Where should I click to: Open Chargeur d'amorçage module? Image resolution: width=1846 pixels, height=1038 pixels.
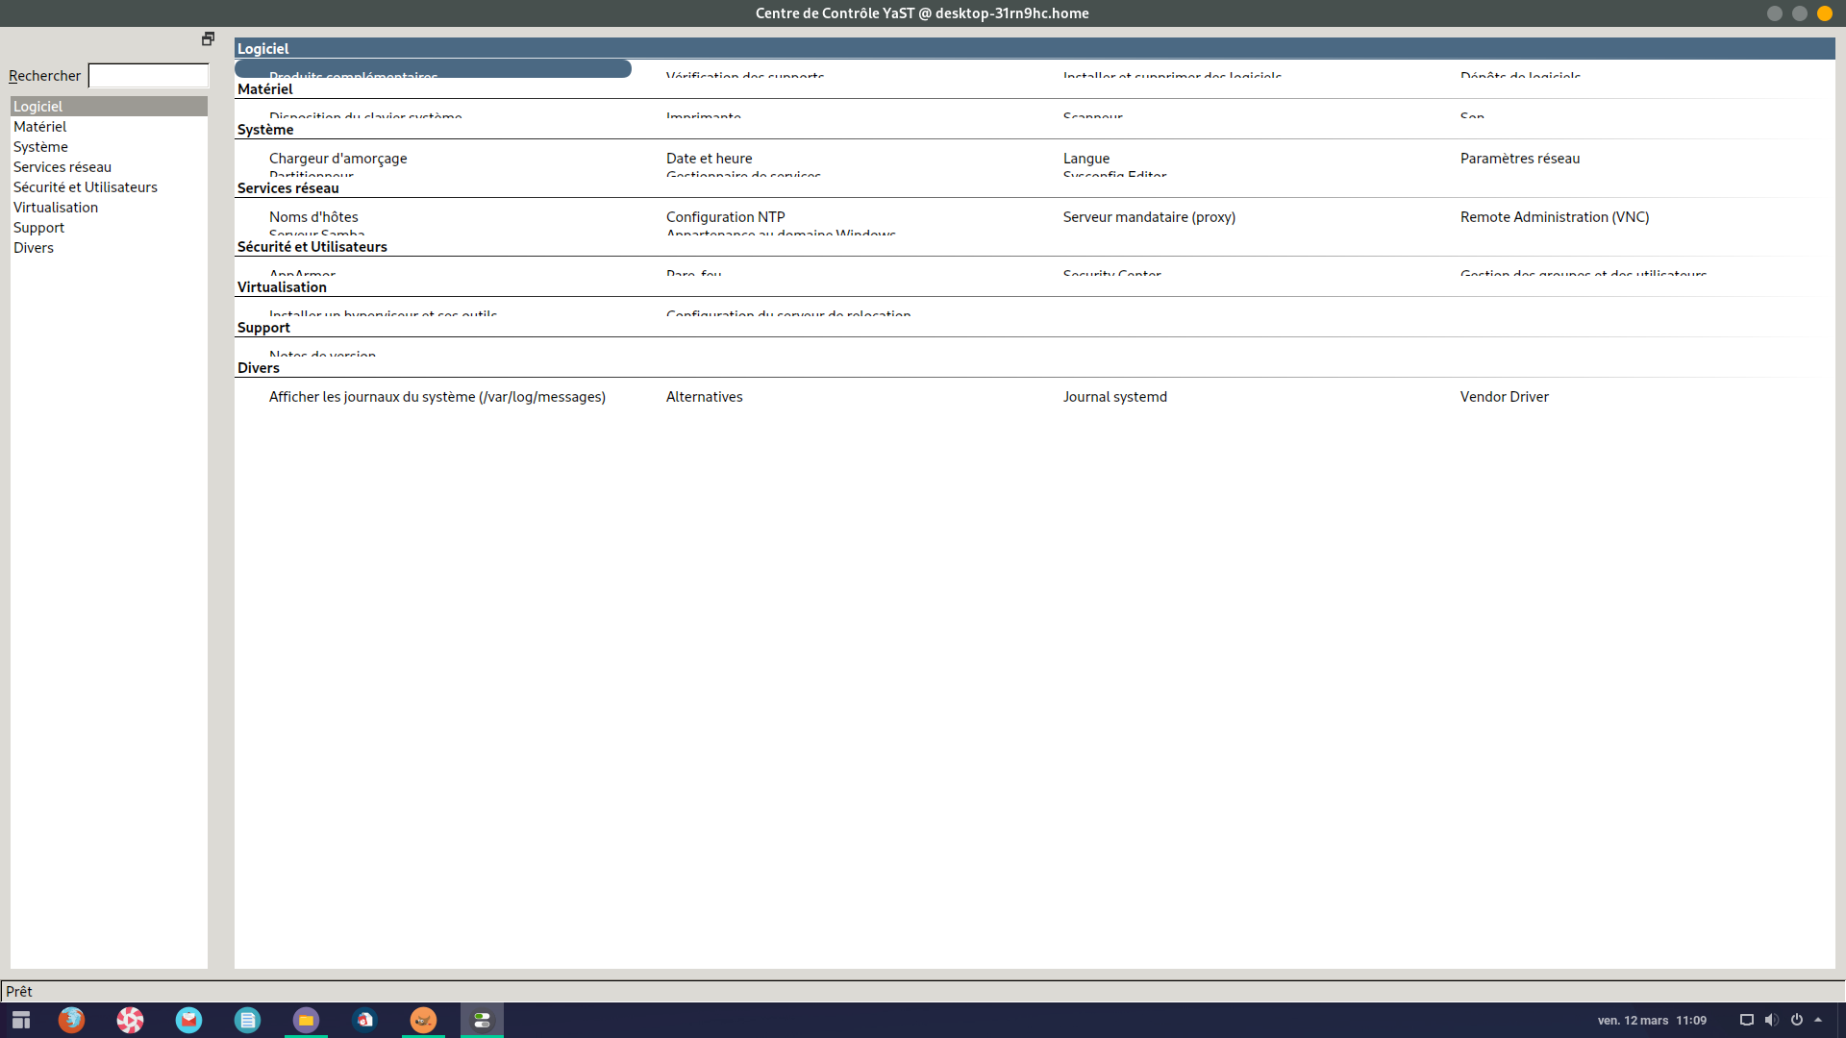(x=337, y=159)
